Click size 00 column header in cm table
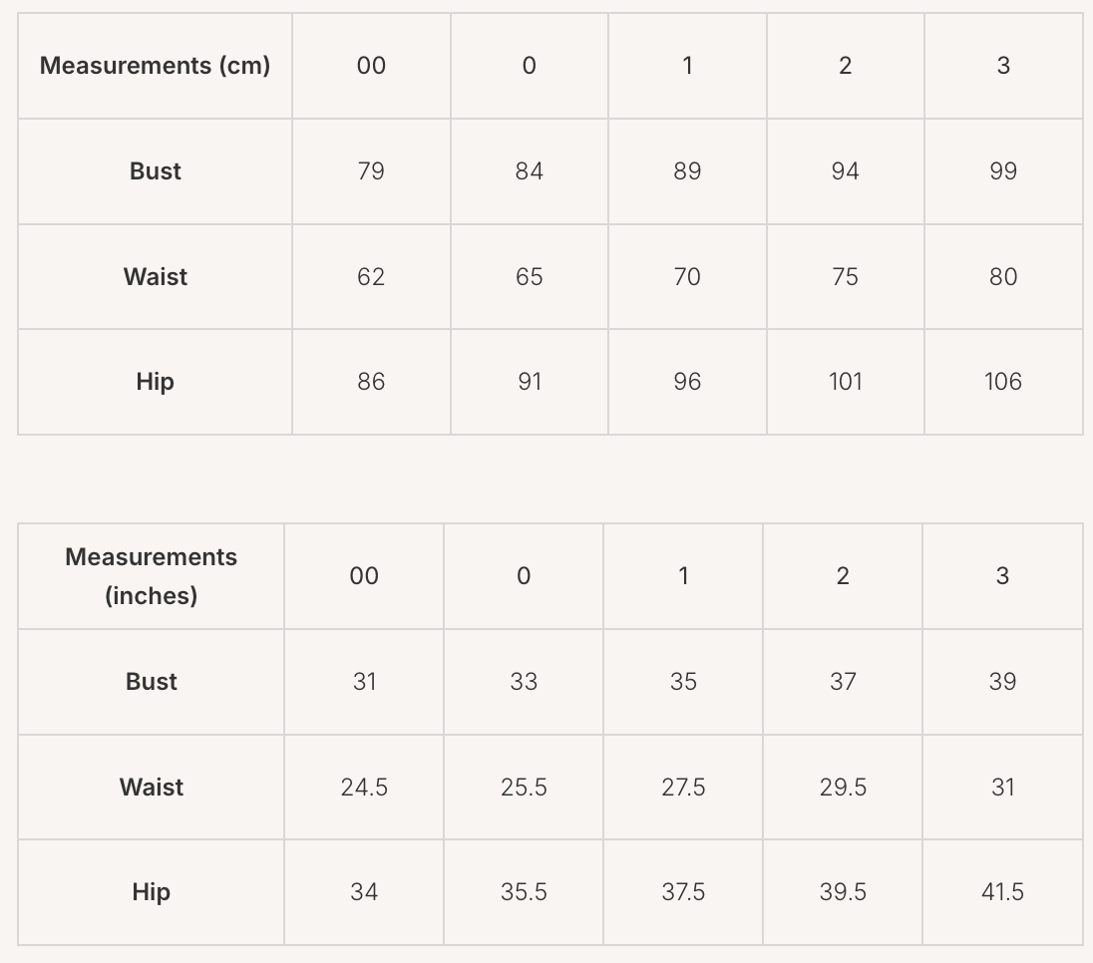1093x963 pixels. coord(371,66)
